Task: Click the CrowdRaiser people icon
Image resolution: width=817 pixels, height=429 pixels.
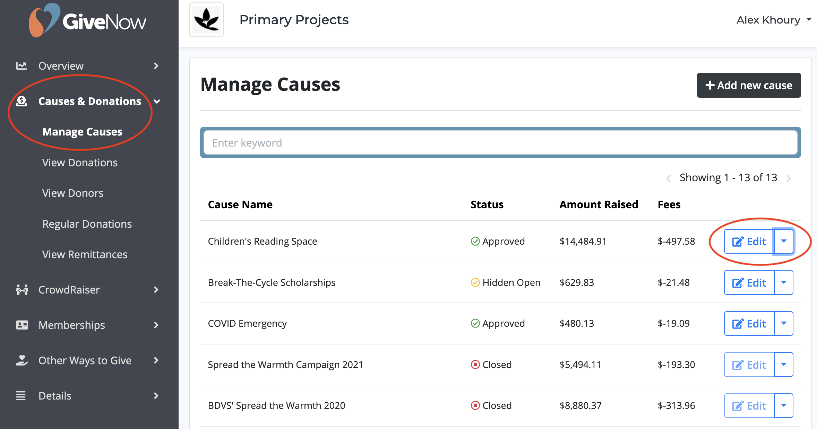Action: (22, 290)
